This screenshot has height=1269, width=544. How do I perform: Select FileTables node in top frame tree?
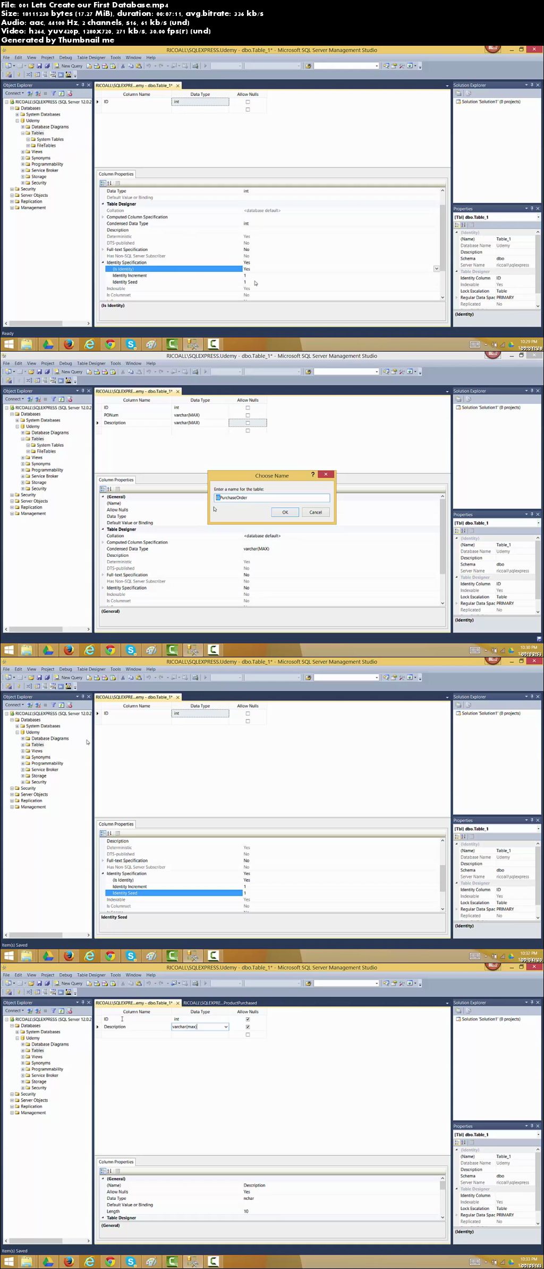46,146
